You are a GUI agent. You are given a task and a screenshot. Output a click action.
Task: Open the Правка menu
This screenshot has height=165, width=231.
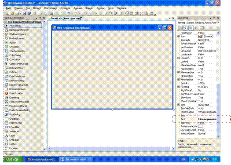pos(18,8)
